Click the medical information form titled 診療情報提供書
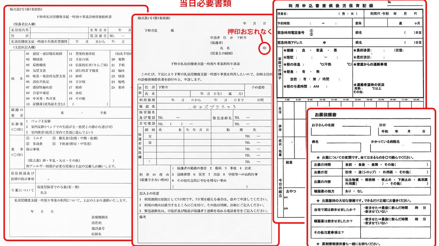The image size is (439, 246). point(68,122)
